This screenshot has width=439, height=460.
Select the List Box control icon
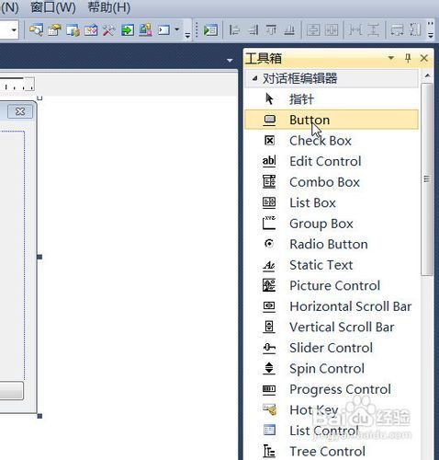click(x=269, y=202)
